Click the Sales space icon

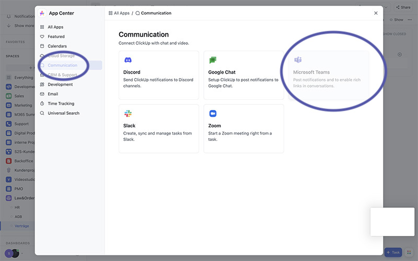pos(9,96)
